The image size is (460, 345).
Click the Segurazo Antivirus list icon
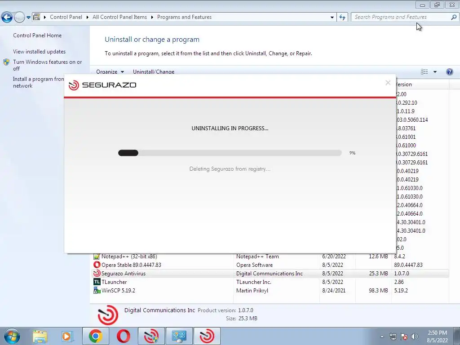pos(97,274)
